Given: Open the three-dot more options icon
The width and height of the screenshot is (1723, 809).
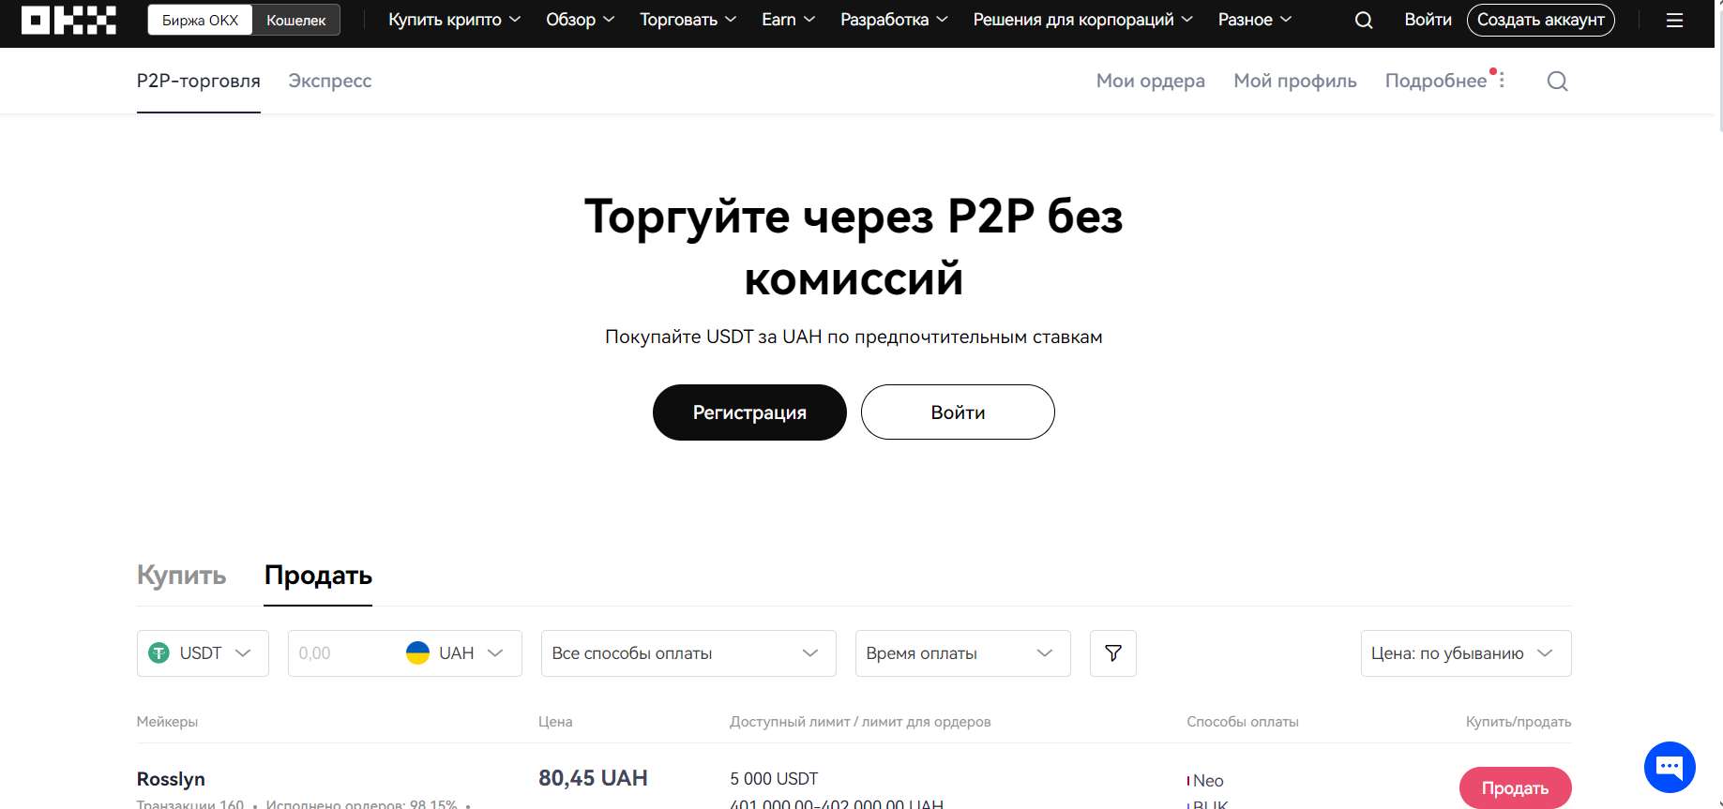Looking at the screenshot, I should (x=1502, y=81).
